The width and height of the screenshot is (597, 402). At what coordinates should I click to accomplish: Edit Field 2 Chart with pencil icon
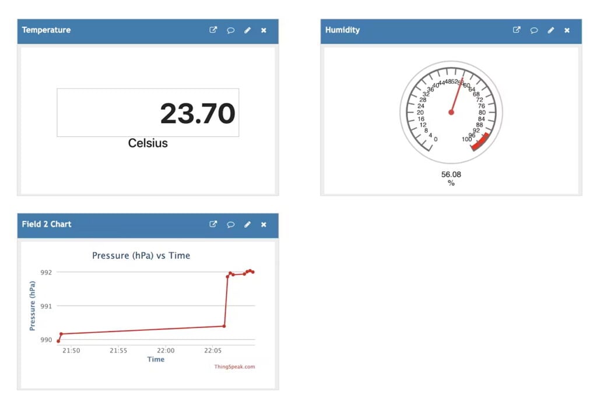247,224
